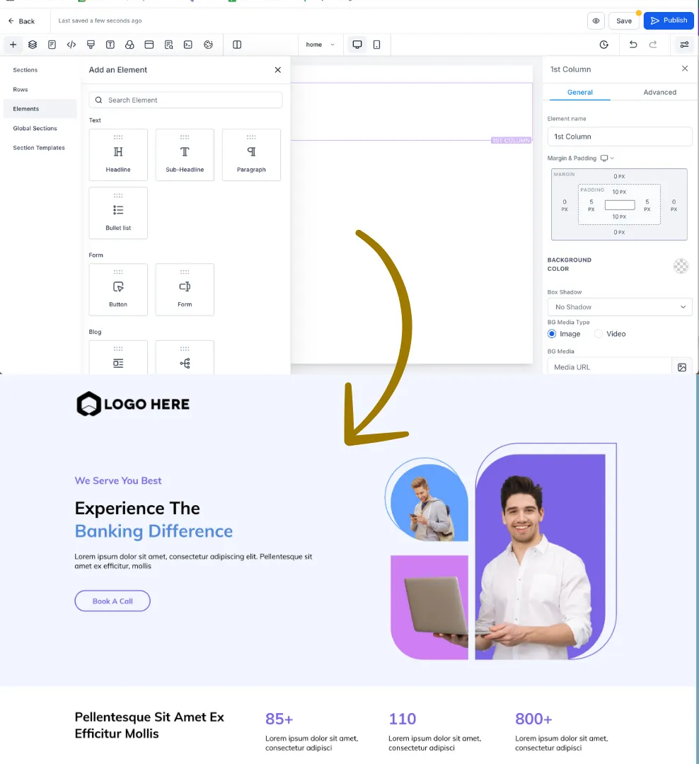Image resolution: width=699 pixels, height=764 pixels.
Task: Open the typography T icon
Action: [x=110, y=45]
